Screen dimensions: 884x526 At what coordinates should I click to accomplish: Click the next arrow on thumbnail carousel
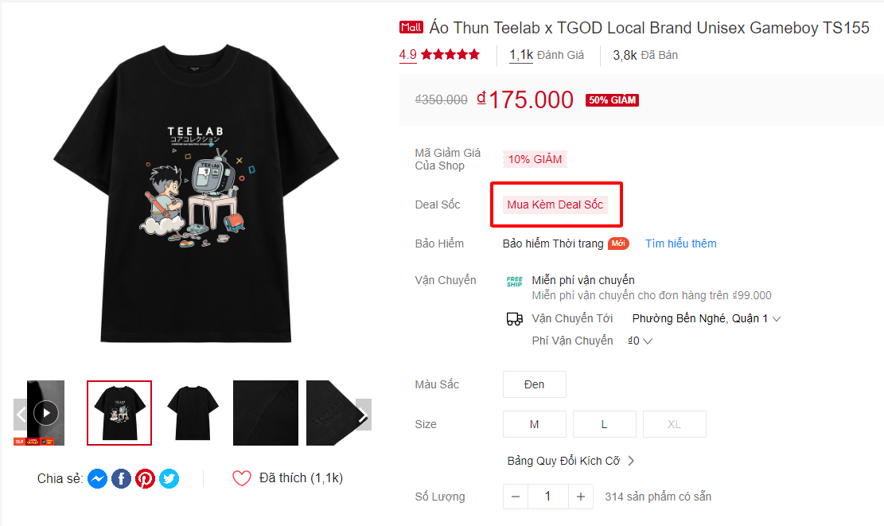[x=364, y=415]
